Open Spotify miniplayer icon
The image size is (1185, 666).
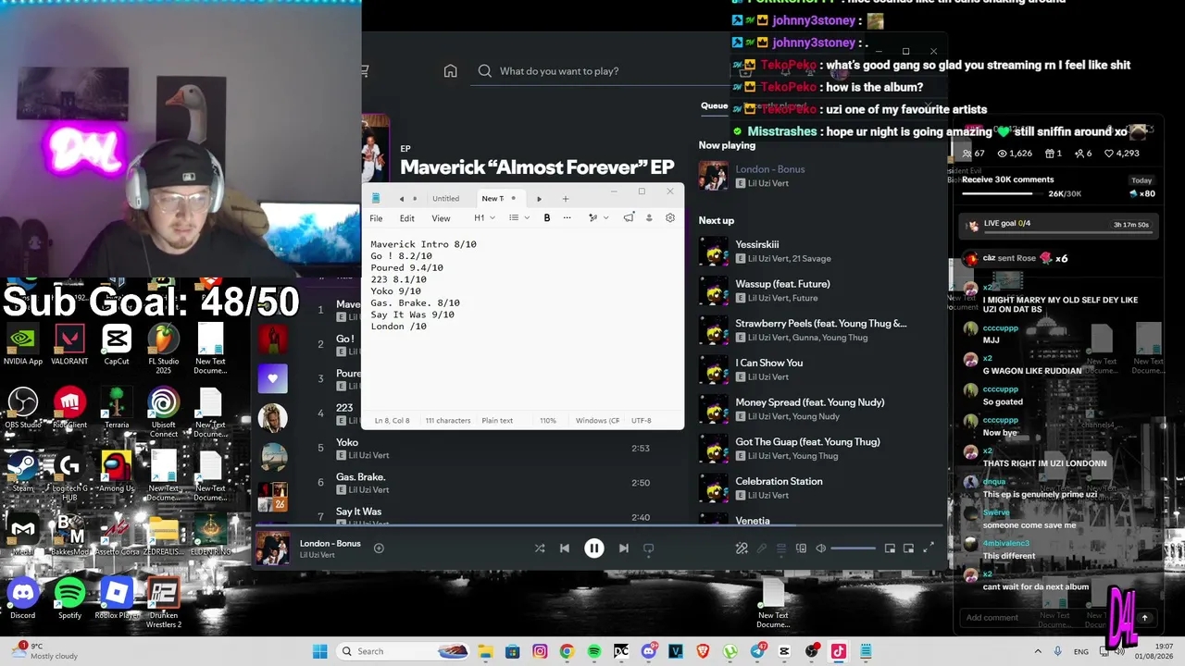click(x=890, y=549)
